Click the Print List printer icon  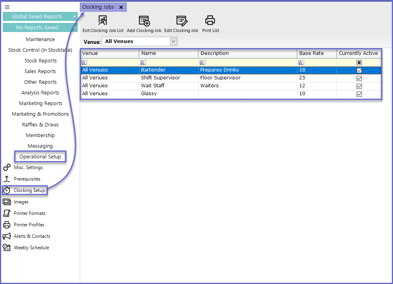point(210,21)
